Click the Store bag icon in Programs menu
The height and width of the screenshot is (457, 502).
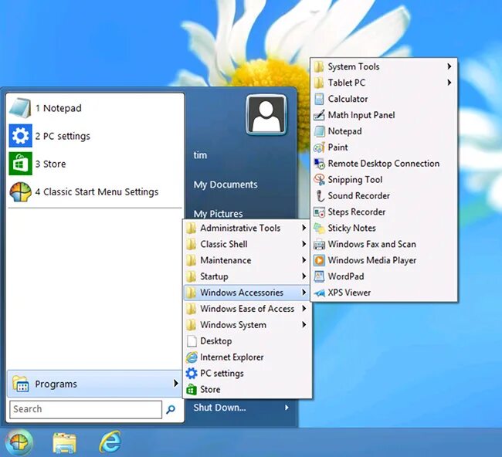click(192, 390)
